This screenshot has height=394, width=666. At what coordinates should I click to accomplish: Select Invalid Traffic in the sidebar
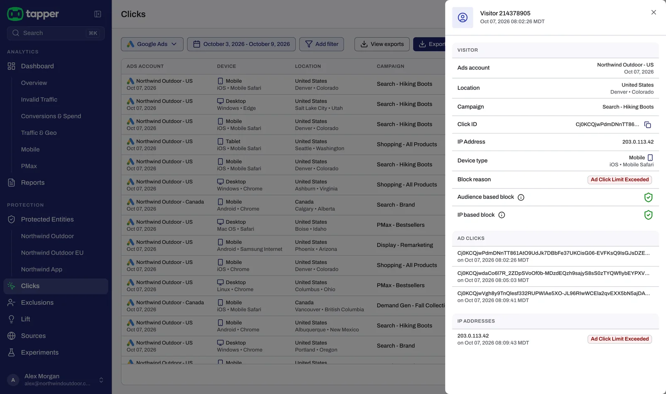(39, 99)
